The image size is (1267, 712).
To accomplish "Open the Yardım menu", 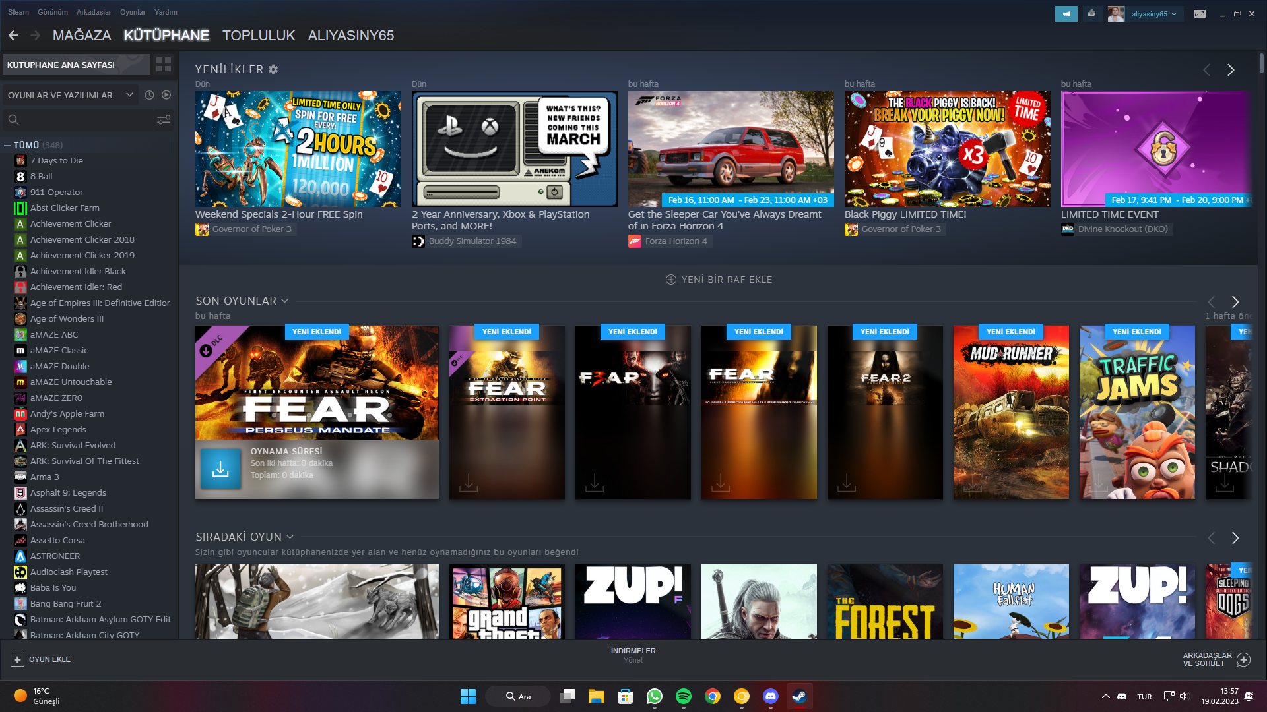I will (166, 12).
